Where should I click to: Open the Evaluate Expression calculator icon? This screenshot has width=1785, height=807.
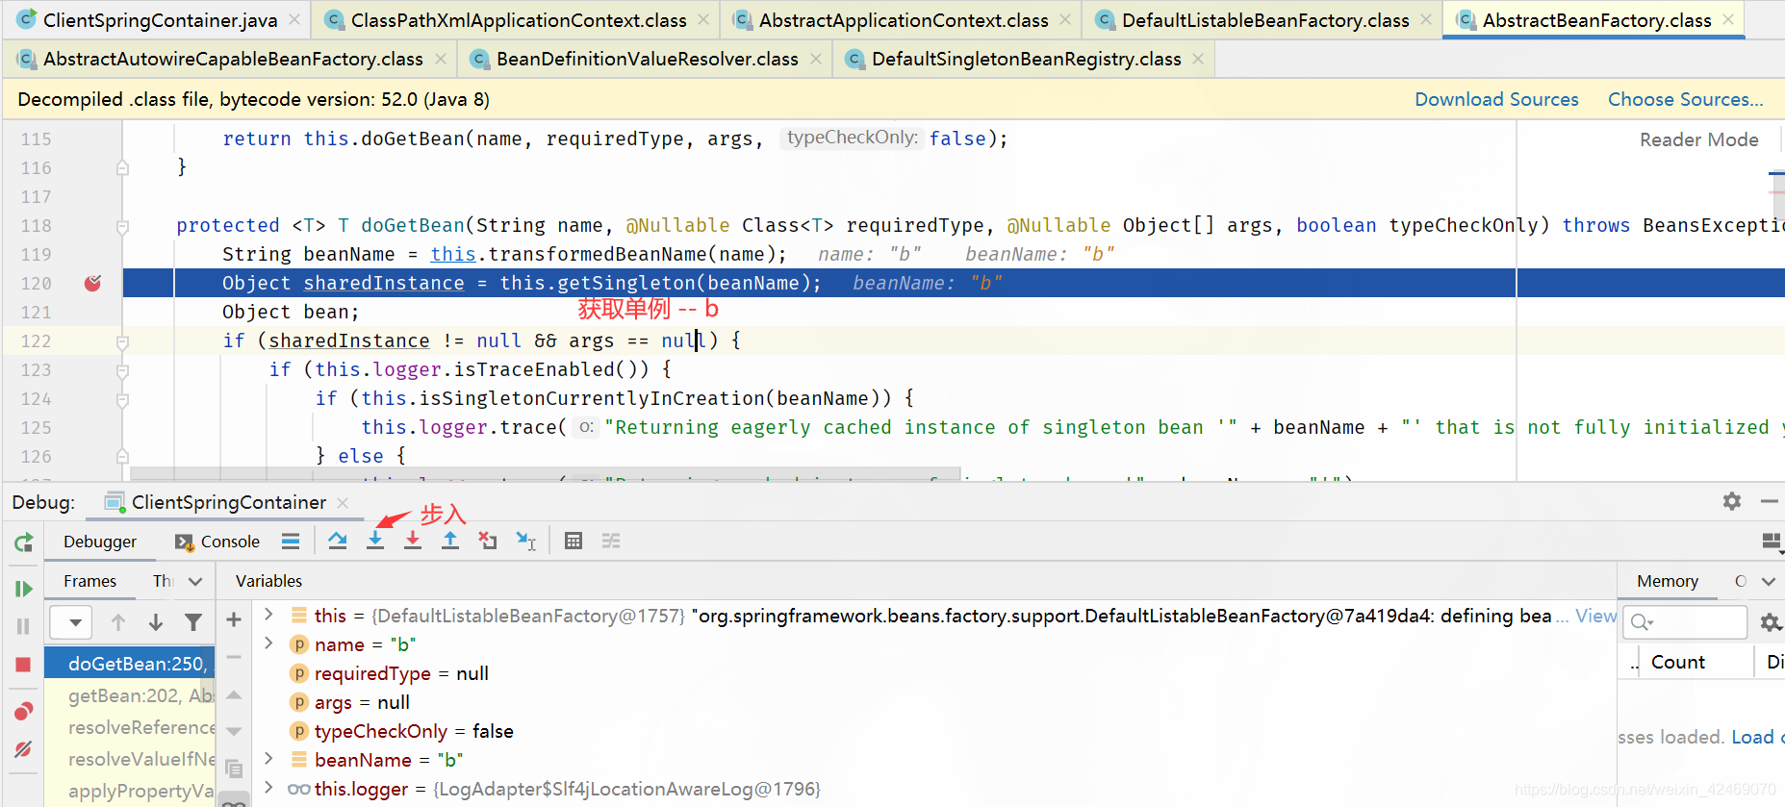(x=574, y=541)
